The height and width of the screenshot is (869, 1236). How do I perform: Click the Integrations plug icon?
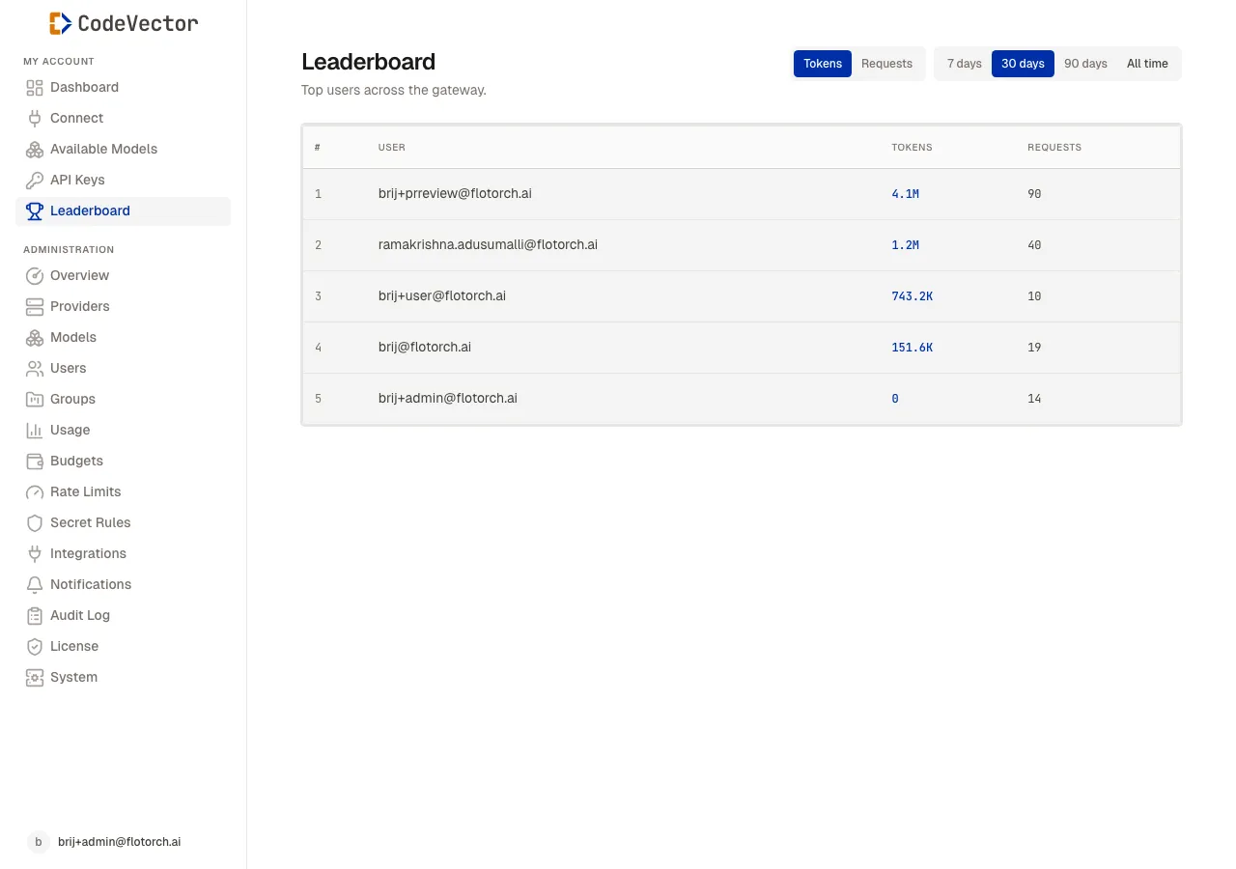pos(35,553)
